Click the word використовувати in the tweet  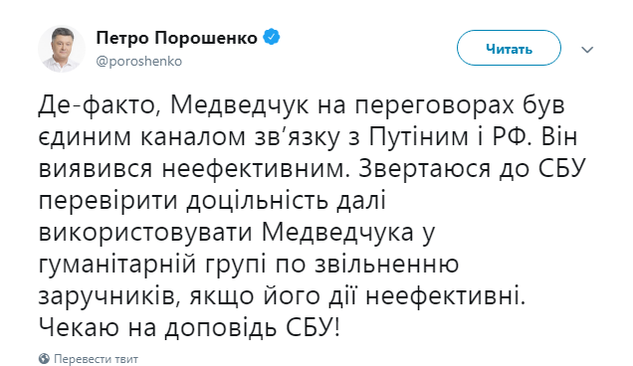click(x=145, y=234)
